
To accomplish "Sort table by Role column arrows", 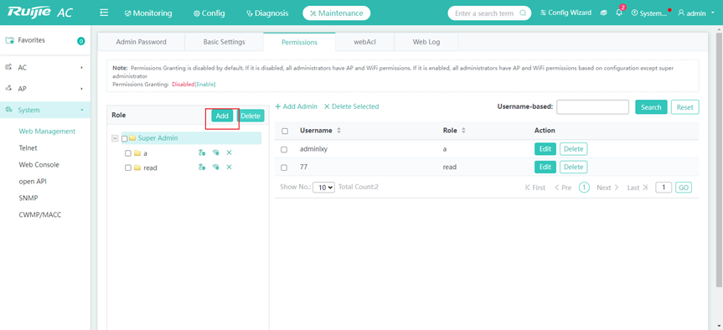I will click(463, 131).
